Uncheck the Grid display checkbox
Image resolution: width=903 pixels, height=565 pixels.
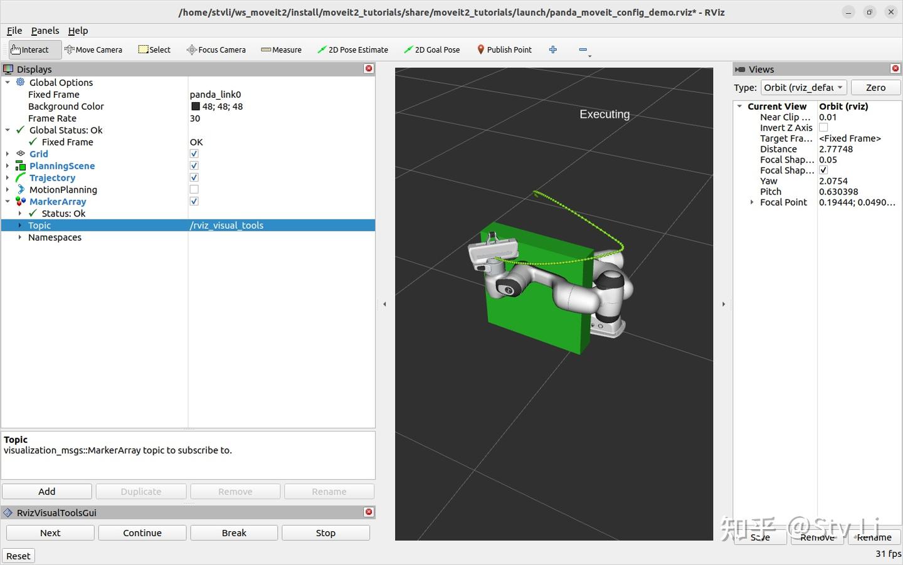coord(194,154)
